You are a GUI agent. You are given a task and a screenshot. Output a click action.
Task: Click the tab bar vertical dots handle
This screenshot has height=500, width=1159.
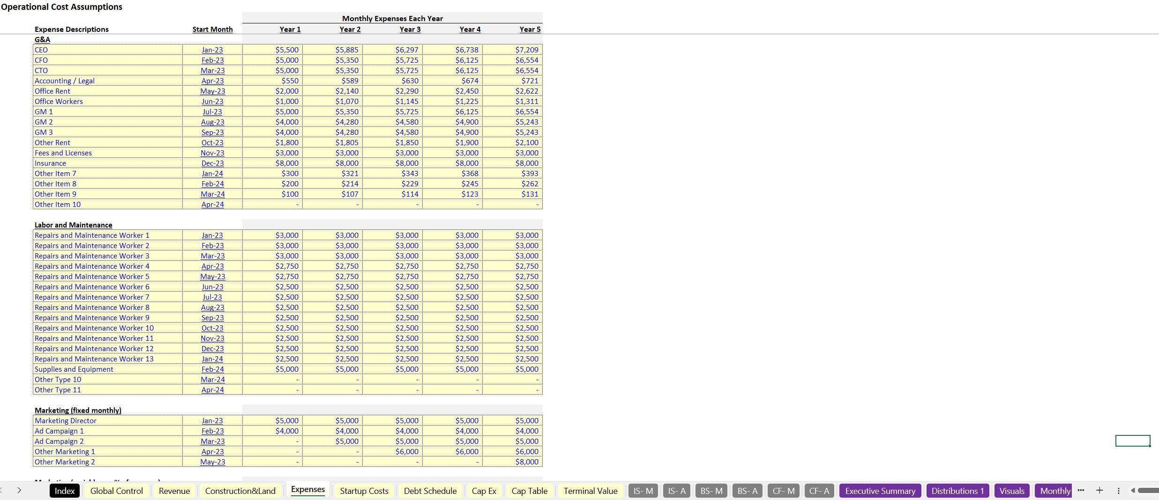click(1118, 491)
